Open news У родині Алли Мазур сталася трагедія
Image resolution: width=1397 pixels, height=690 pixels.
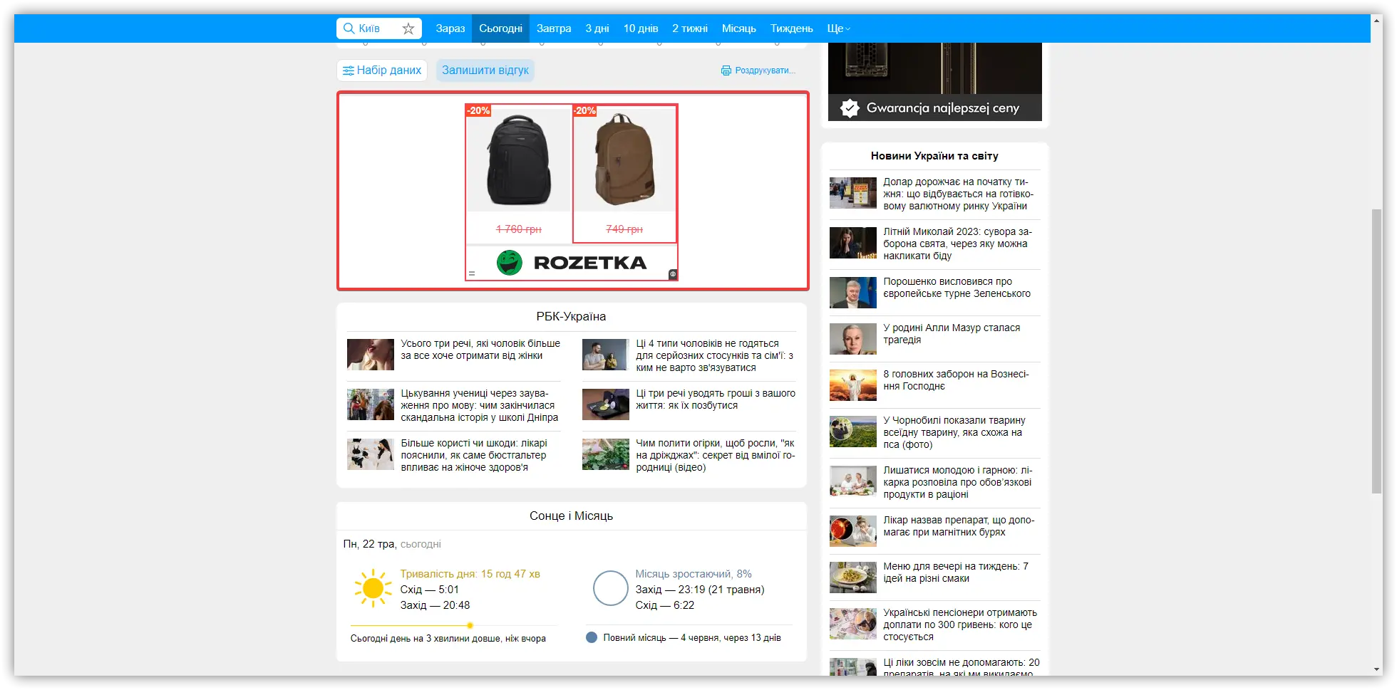click(x=952, y=334)
